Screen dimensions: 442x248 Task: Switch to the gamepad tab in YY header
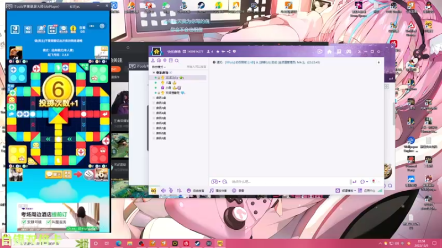[x=349, y=51]
